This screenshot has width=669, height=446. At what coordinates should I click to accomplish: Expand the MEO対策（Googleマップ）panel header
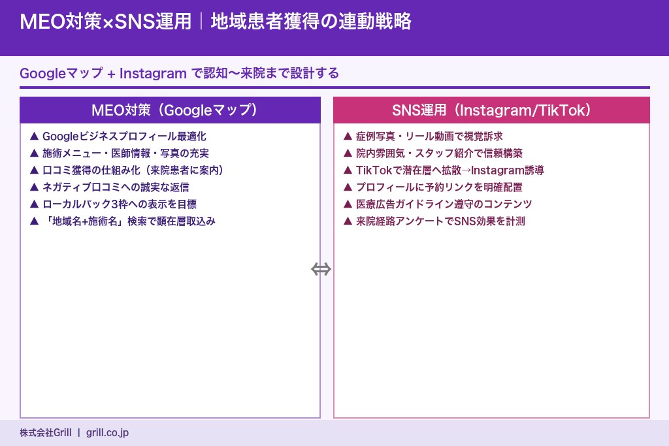[x=170, y=110]
